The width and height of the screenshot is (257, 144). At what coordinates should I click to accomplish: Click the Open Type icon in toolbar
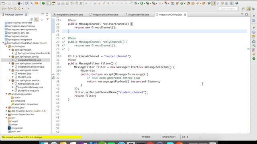pyautogui.click(x=188, y=3)
